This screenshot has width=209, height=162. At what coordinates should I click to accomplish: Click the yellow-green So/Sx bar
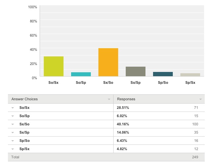[54, 67]
